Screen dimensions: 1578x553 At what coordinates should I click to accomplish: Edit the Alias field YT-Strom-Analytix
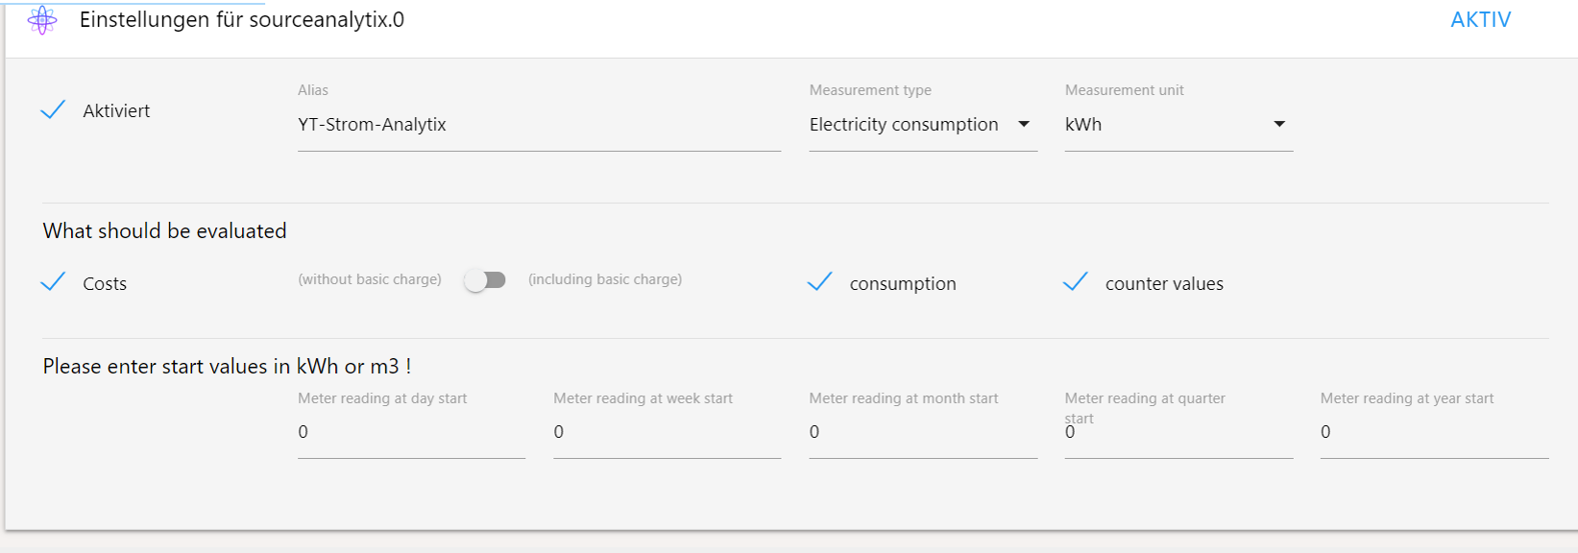coord(539,125)
